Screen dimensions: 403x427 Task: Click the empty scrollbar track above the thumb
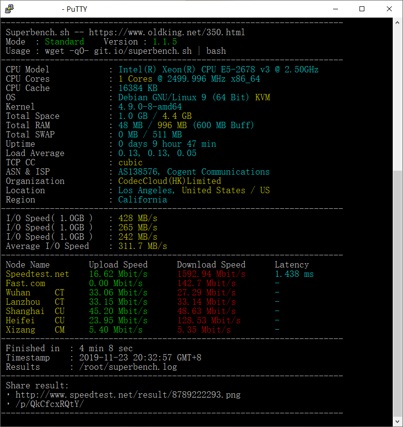399,98
